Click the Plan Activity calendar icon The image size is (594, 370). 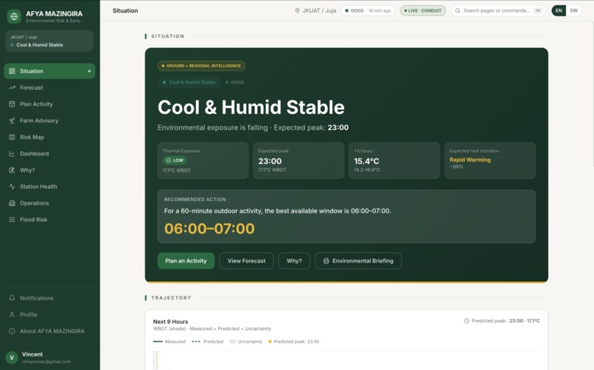click(12, 104)
